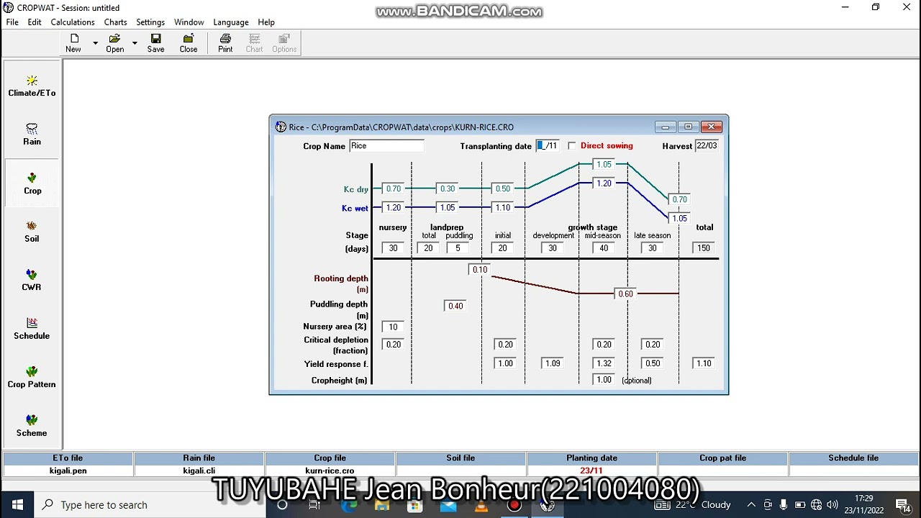This screenshot has height=518, width=921.
Task: Open the Rain module in sidebar
Action: click(32, 135)
